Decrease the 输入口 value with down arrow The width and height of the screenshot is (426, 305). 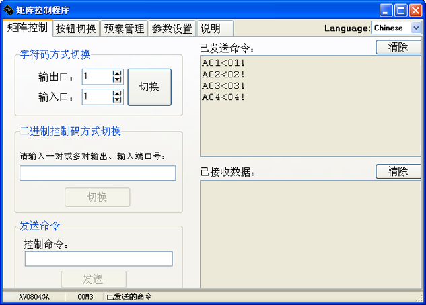click(x=117, y=100)
